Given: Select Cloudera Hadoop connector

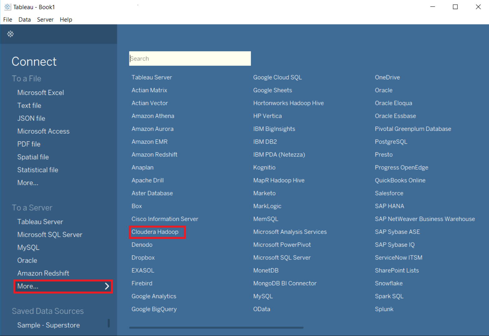Looking at the screenshot, I should tap(155, 232).
